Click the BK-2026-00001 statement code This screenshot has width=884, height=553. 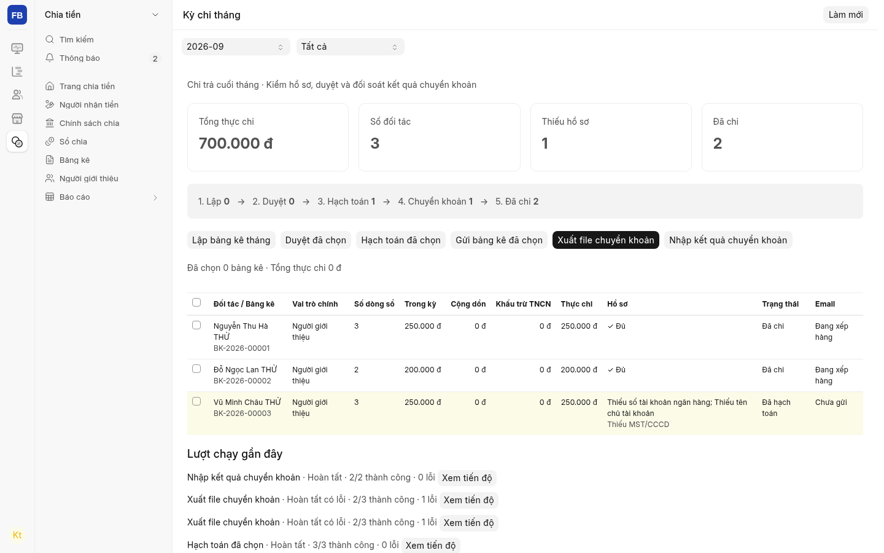click(x=242, y=348)
